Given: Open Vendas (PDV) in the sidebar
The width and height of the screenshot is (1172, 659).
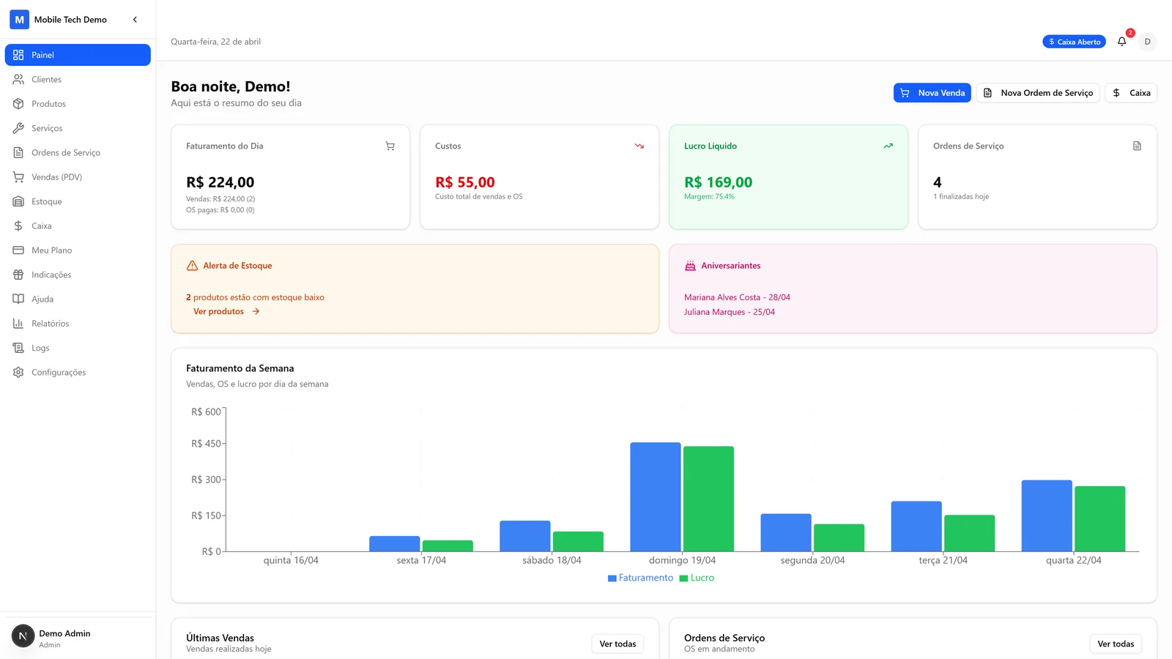Looking at the screenshot, I should [78, 177].
